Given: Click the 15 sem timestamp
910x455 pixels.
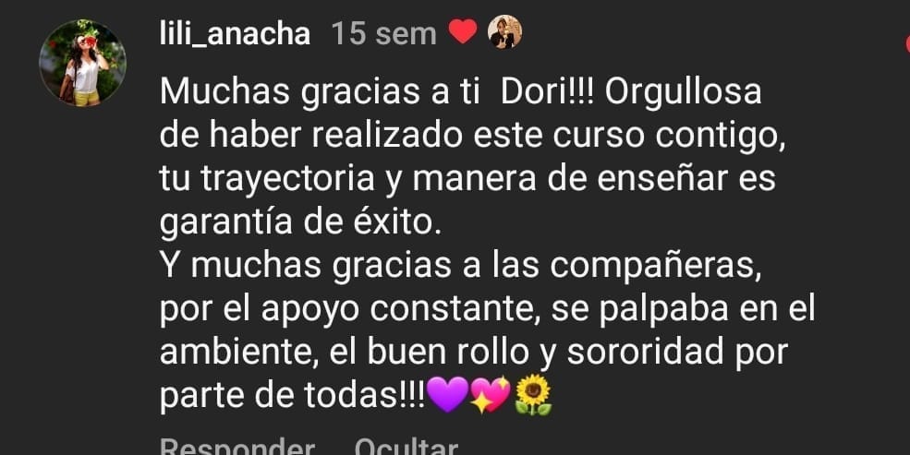Looking at the screenshot, I should (383, 33).
